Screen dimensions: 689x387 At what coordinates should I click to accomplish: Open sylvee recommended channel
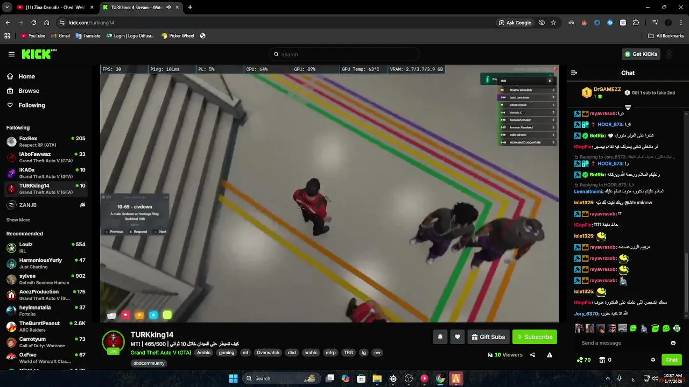click(46, 279)
